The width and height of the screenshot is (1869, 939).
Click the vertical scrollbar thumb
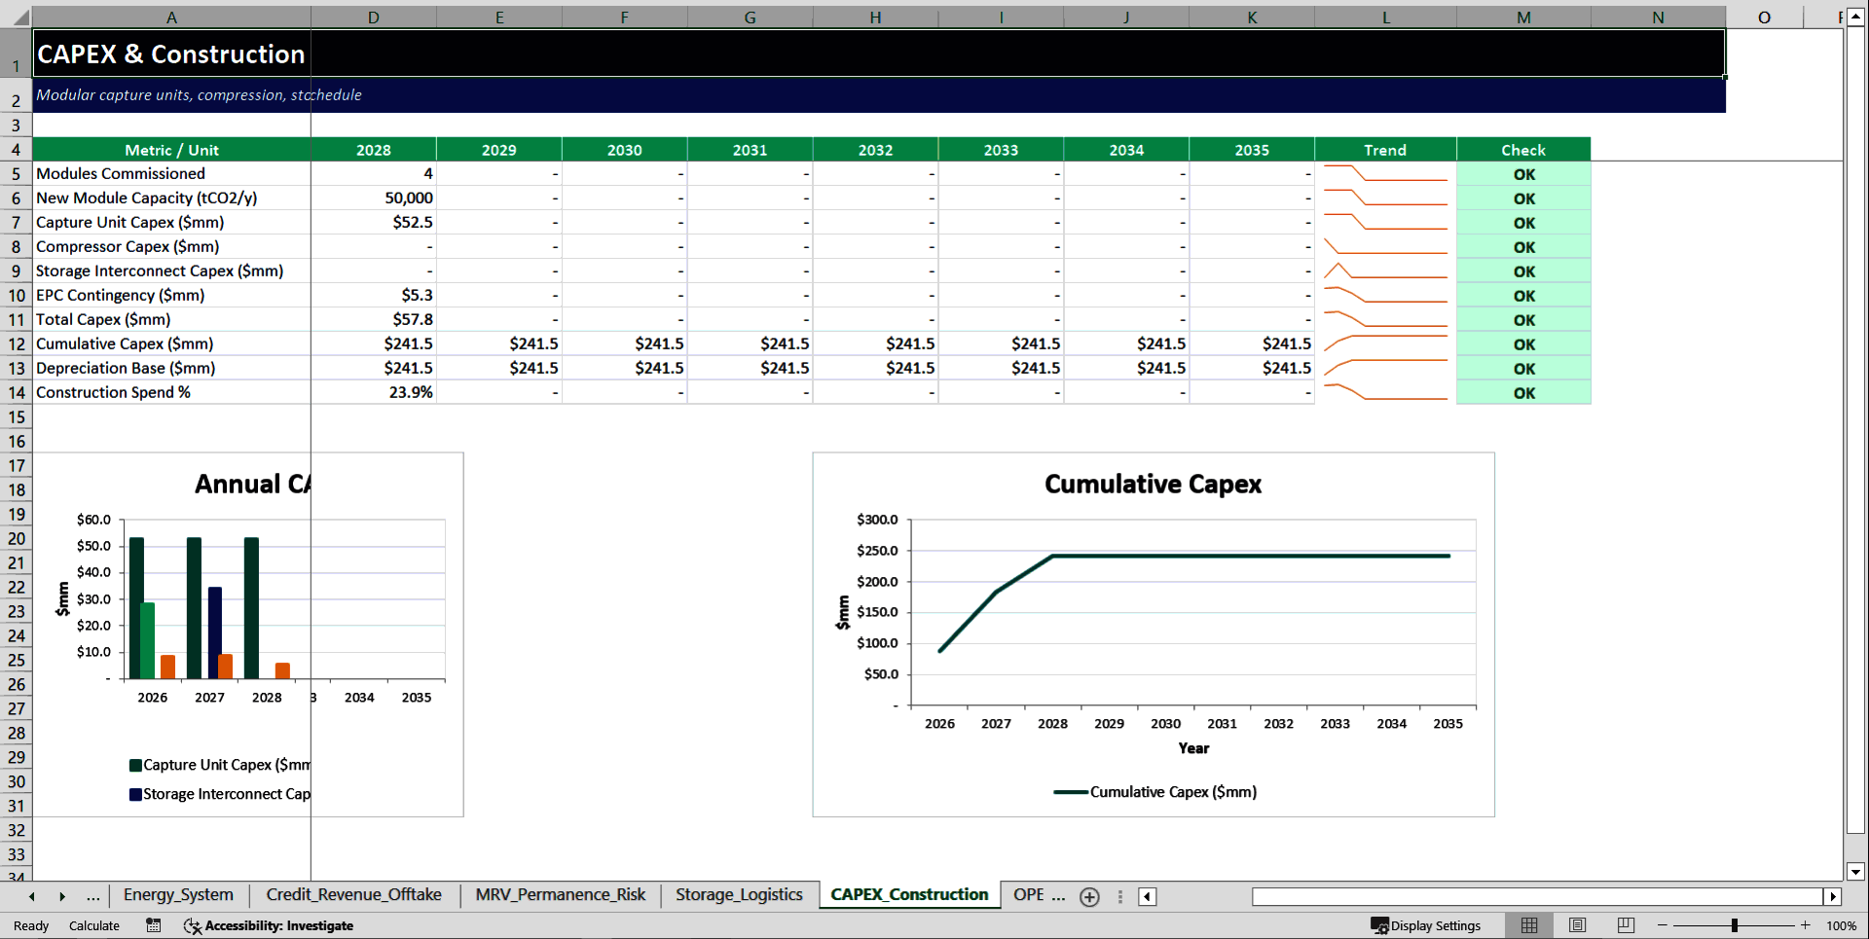pyautogui.click(x=1855, y=431)
